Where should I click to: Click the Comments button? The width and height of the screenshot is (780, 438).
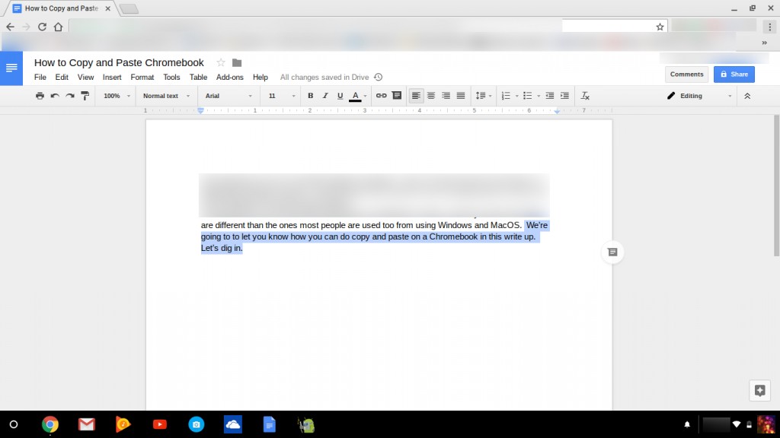[686, 75]
